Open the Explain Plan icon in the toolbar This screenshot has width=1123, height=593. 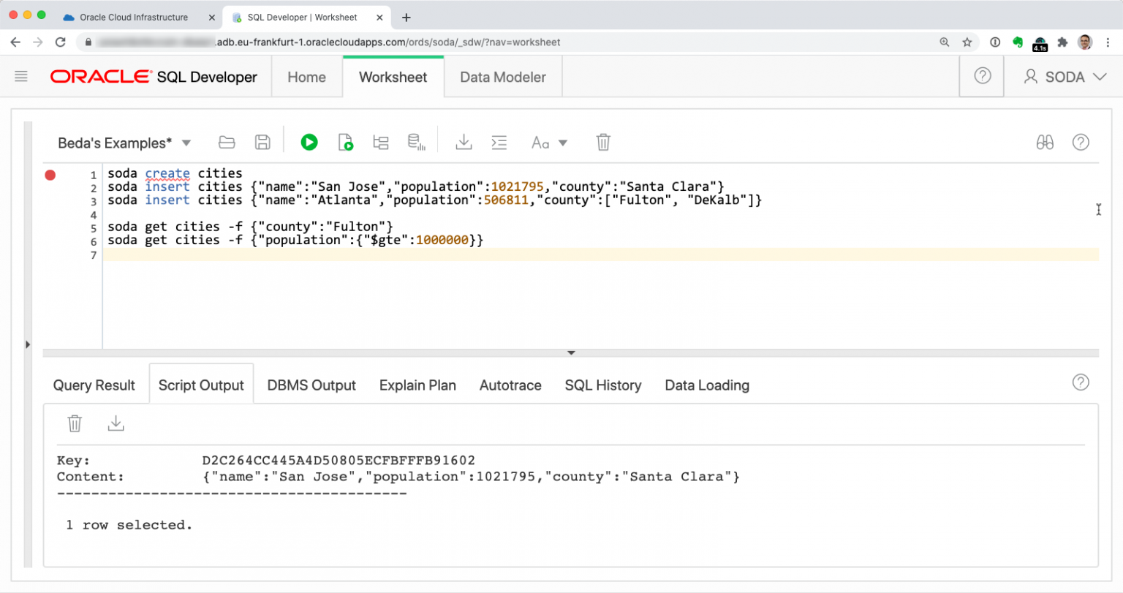pyautogui.click(x=380, y=142)
